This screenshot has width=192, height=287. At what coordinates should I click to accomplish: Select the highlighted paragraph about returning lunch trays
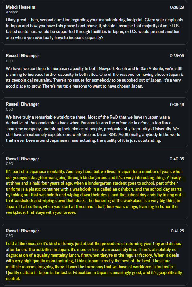pos(94,261)
